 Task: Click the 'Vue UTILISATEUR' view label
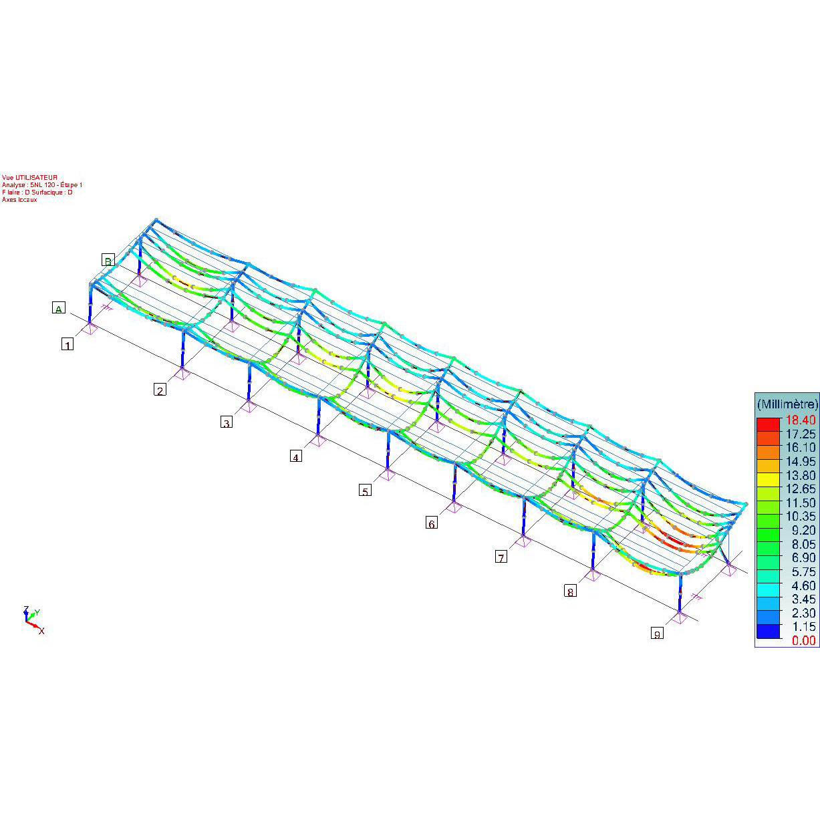[x=29, y=178]
